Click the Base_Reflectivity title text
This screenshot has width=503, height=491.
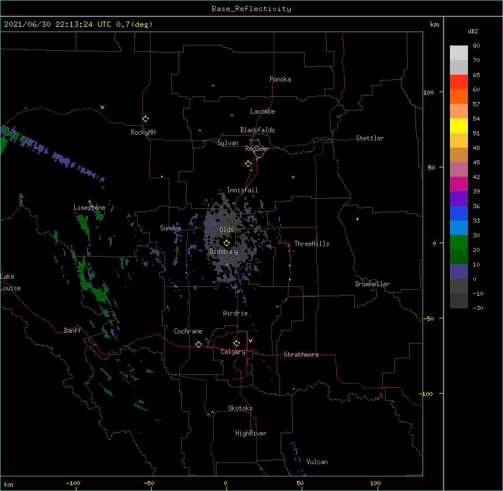[x=252, y=9]
